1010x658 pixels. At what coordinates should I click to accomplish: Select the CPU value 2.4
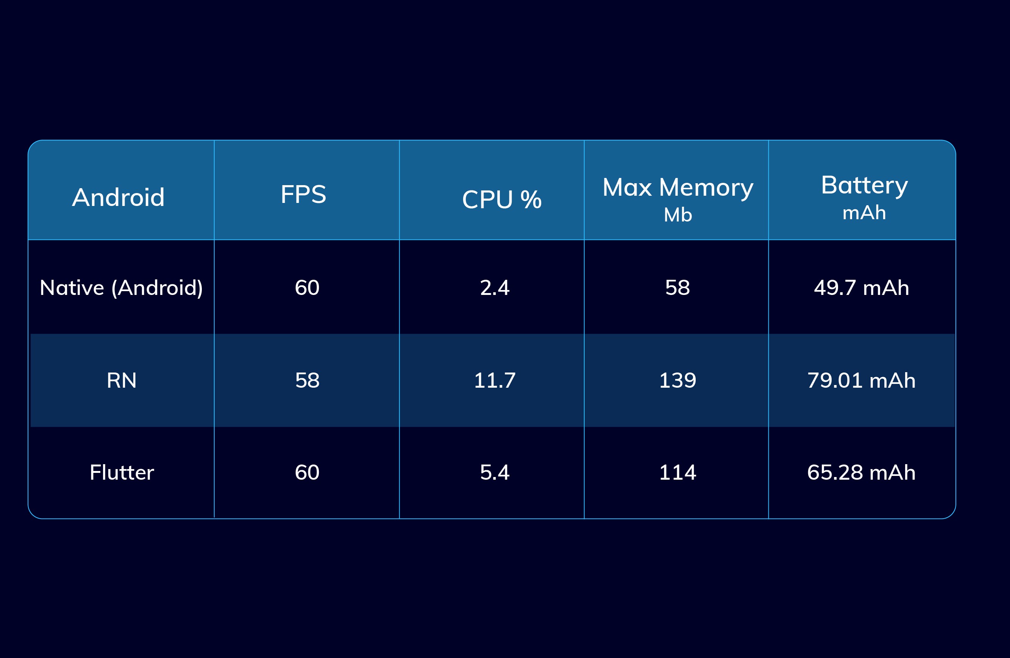tap(494, 288)
